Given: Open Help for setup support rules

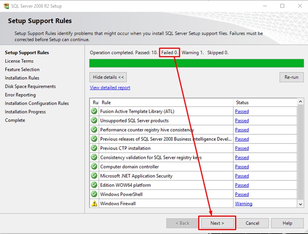Looking at the screenshot, I should (x=287, y=223).
